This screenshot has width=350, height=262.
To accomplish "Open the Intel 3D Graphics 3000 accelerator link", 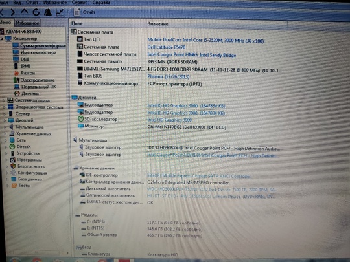I will [169, 120].
